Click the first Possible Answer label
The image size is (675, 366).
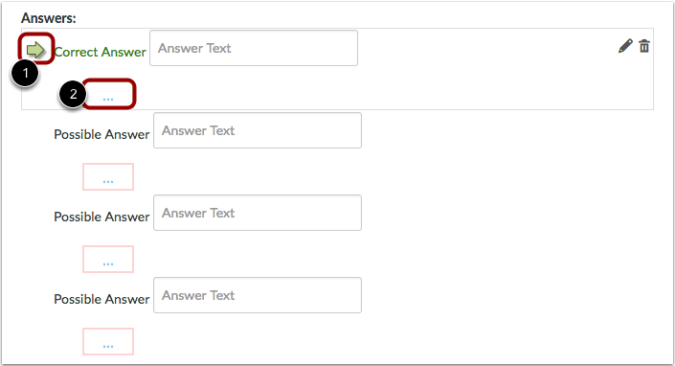(101, 134)
